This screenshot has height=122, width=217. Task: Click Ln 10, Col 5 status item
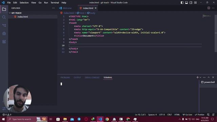point(140,115)
